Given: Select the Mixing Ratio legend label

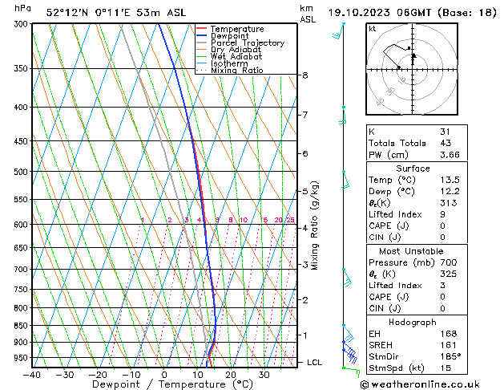Looking at the screenshot, I should (237, 70).
